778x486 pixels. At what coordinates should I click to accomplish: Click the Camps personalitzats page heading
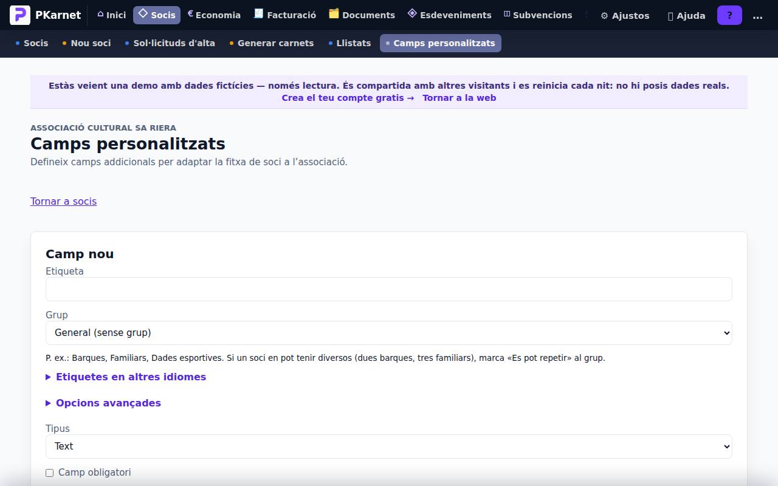click(128, 144)
